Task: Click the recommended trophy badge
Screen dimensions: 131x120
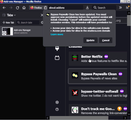Action: point(120,109)
